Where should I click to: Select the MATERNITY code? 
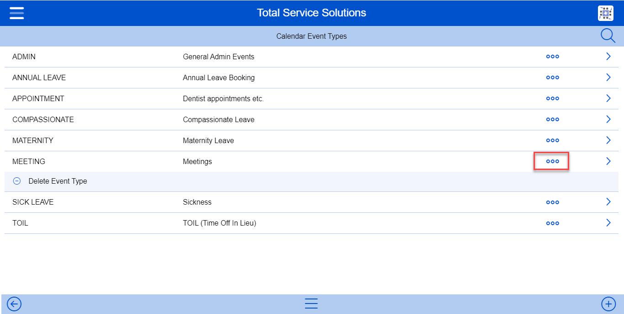[33, 141]
